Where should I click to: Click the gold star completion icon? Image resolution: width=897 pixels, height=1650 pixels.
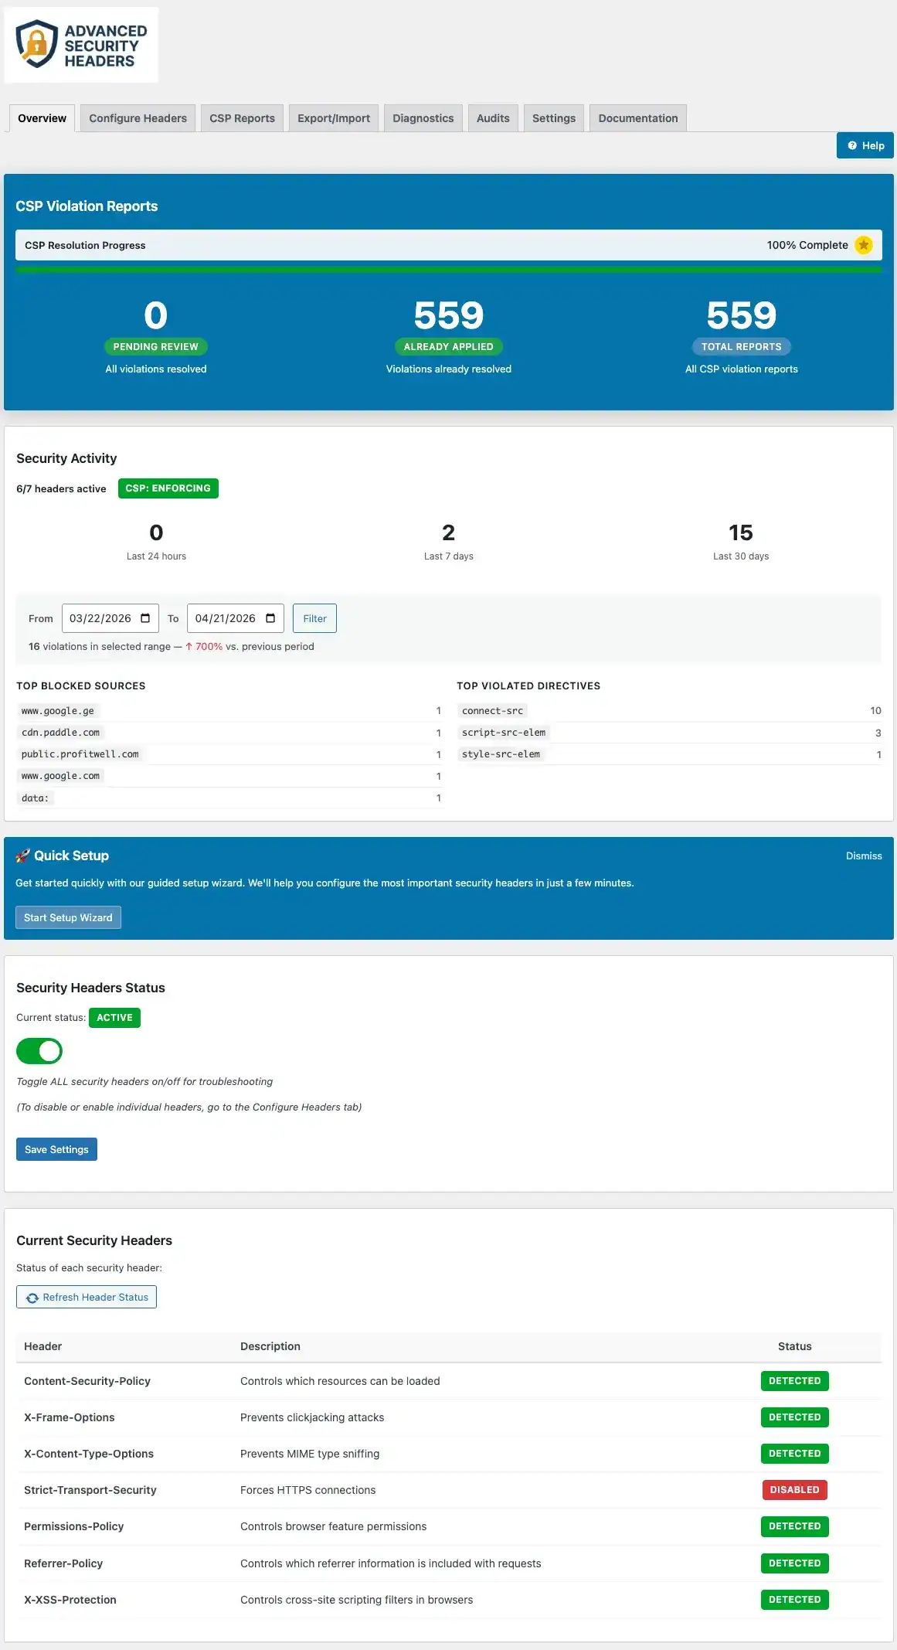click(863, 245)
